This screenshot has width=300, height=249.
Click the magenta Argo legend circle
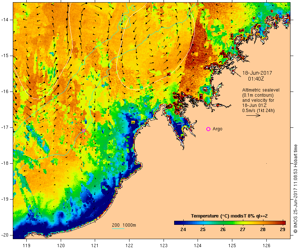pos(209,129)
